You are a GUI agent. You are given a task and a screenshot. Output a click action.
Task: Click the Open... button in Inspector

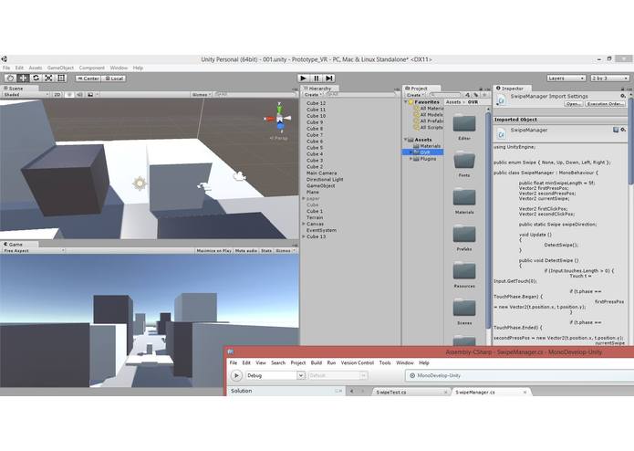[x=574, y=104]
